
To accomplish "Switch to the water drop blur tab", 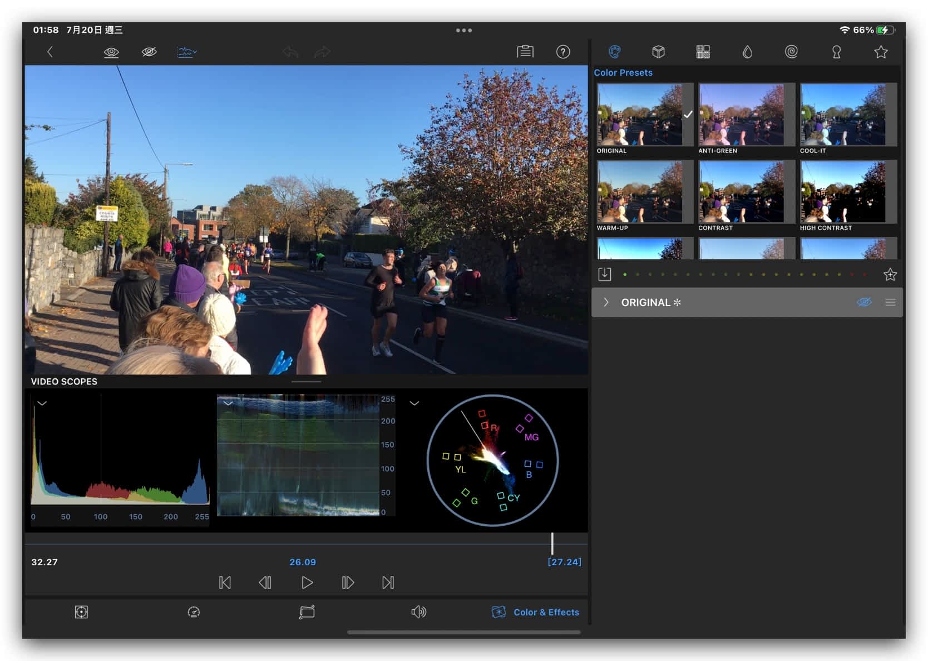I will point(747,52).
